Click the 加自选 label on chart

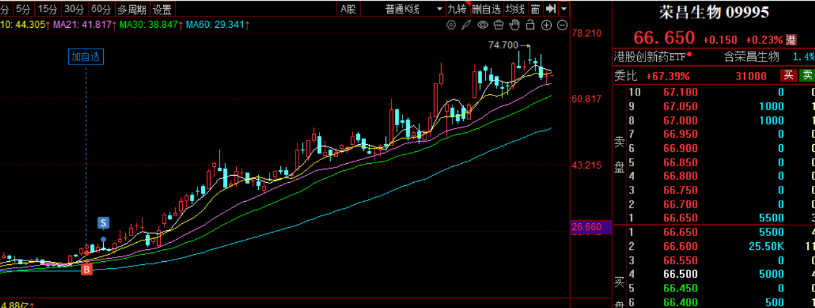[x=85, y=56]
